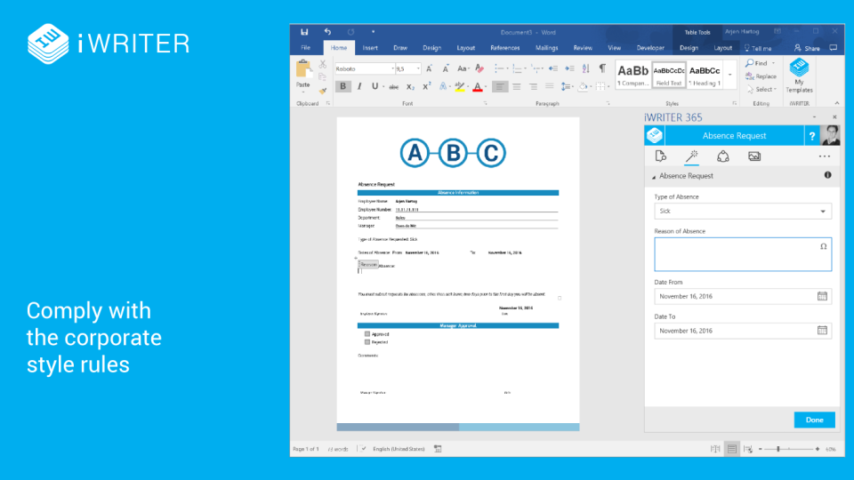
Task: Open more options ellipsis in iWriter panel
Action: point(825,156)
